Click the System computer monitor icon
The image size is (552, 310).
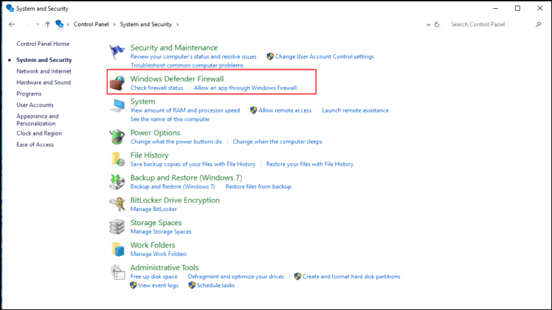point(117,106)
